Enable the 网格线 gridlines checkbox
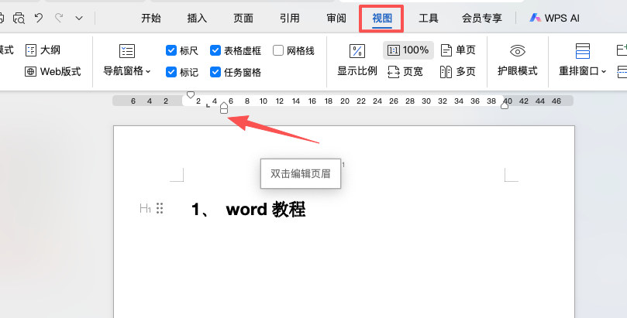Image resolution: width=627 pixels, height=318 pixels. tap(278, 50)
